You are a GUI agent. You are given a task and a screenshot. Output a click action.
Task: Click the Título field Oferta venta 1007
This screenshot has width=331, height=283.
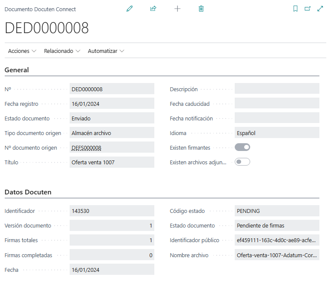(x=111, y=162)
